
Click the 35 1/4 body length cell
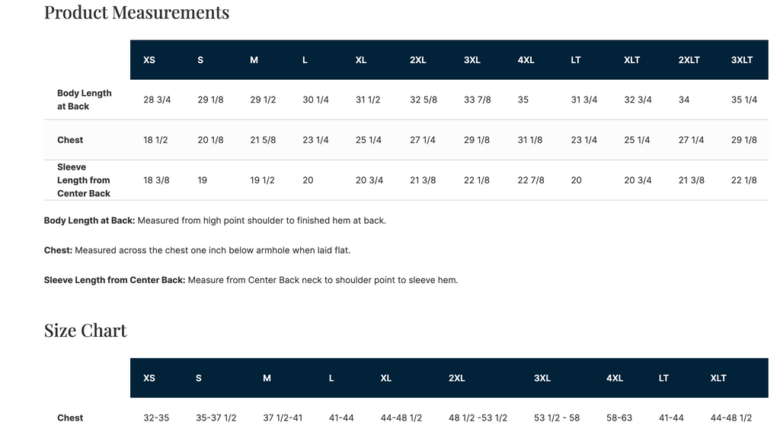tap(744, 100)
